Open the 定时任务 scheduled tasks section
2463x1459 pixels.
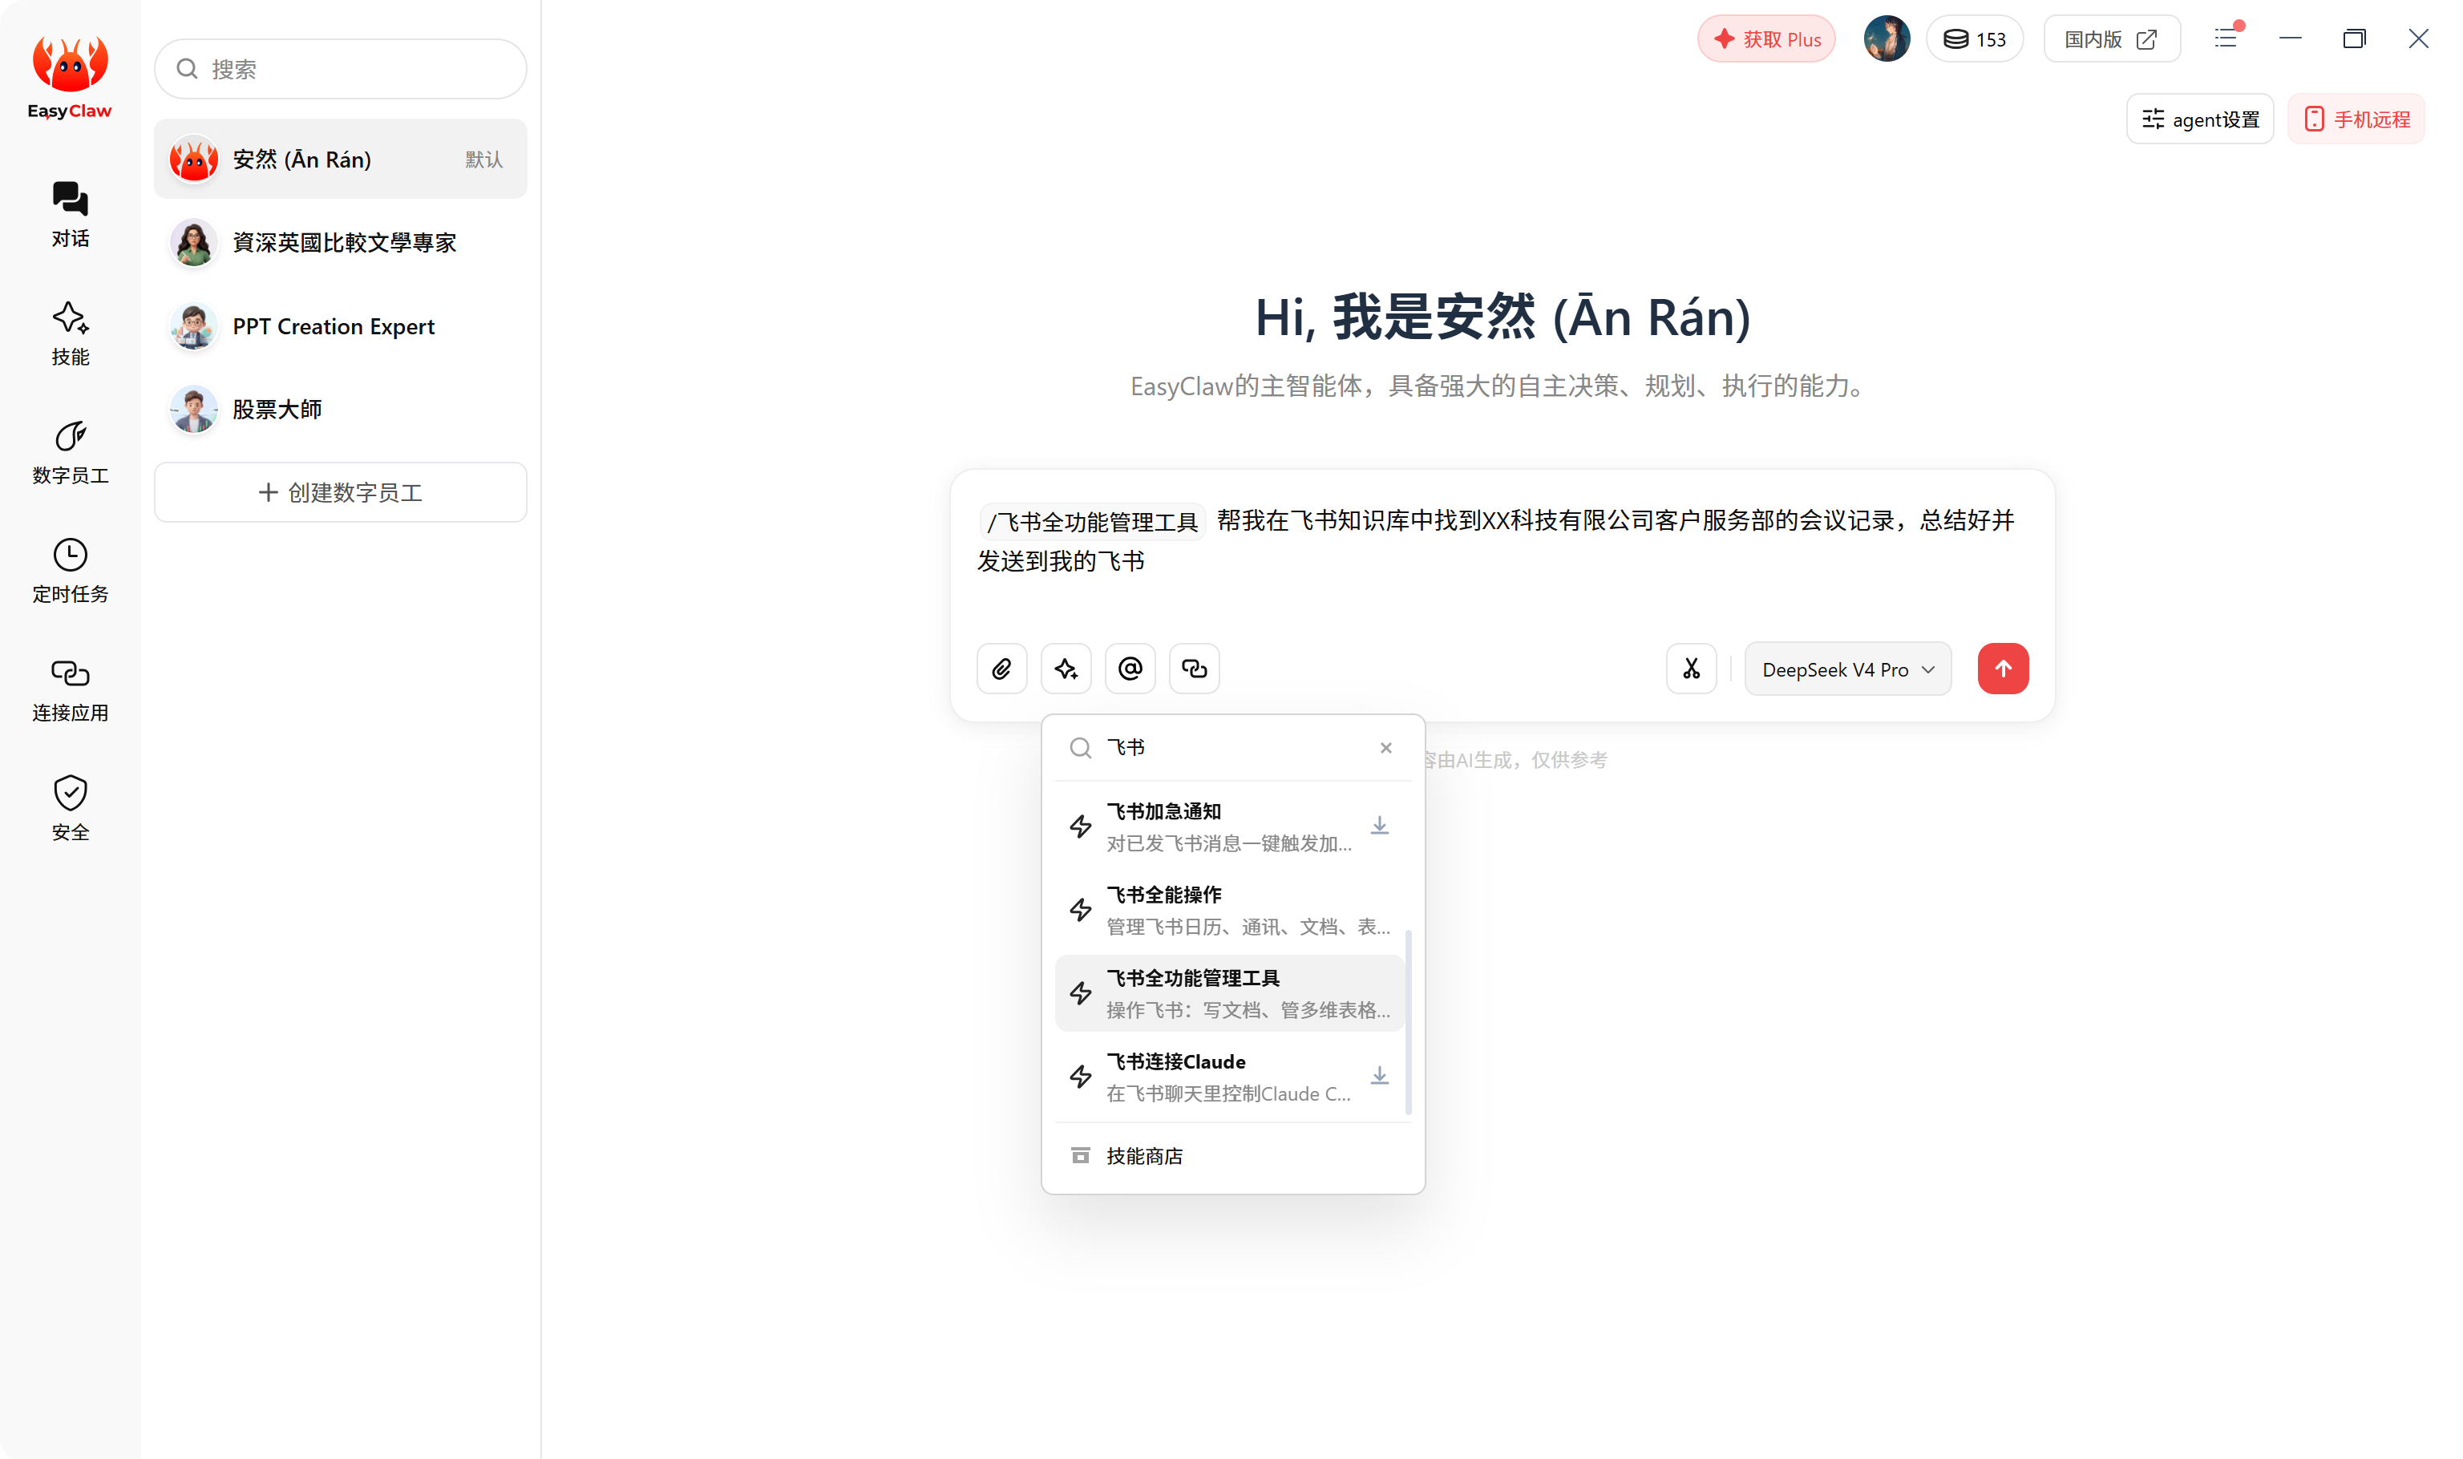coord(70,572)
